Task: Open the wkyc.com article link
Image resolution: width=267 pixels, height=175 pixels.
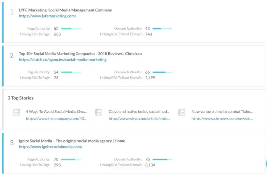Action: [139, 119]
